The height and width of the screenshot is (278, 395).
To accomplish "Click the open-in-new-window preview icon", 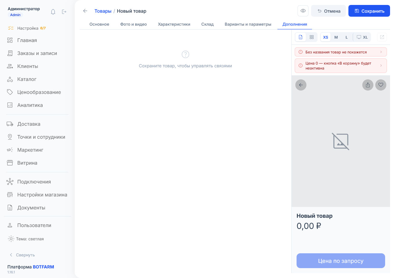I will [382, 37].
